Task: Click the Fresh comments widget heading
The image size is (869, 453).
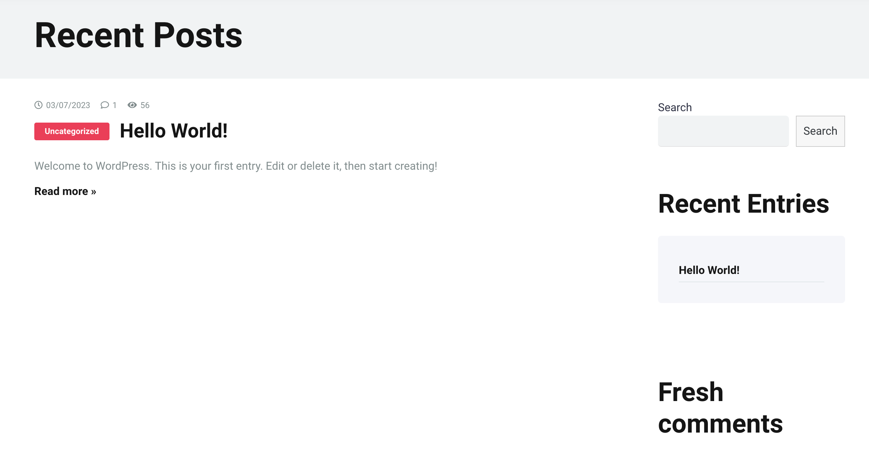Action: (x=720, y=408)
